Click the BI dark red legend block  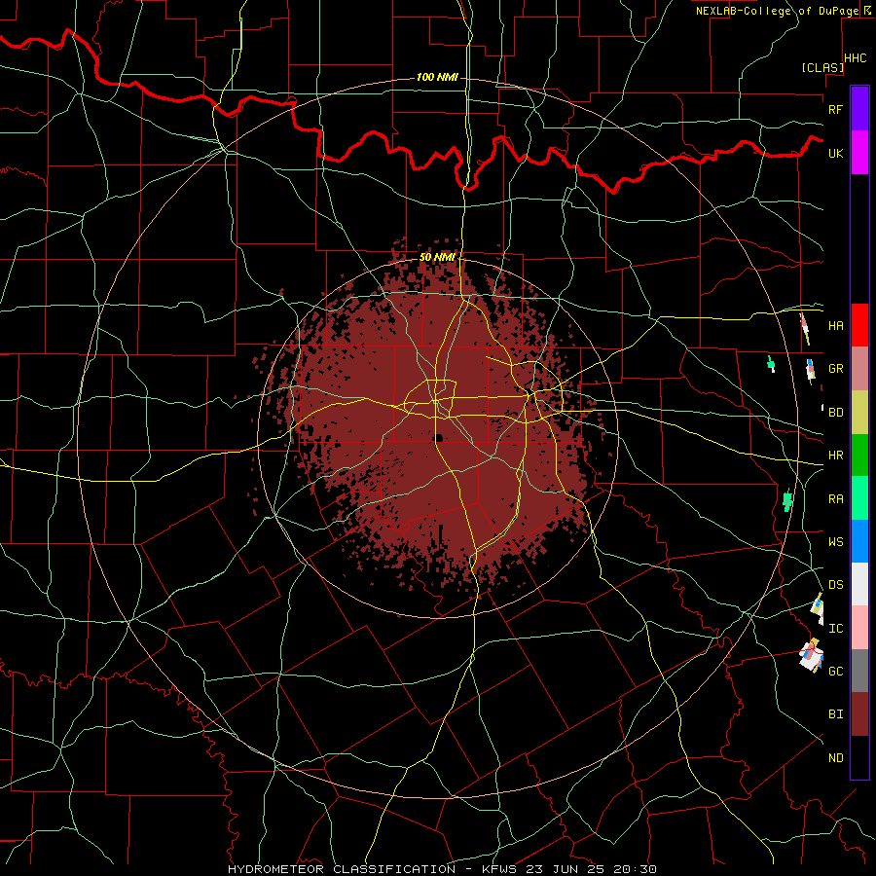(859, 714)
